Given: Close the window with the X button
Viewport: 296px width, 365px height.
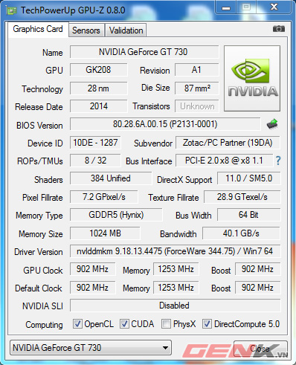Looking at the screenshot, I should pos(274,7).
